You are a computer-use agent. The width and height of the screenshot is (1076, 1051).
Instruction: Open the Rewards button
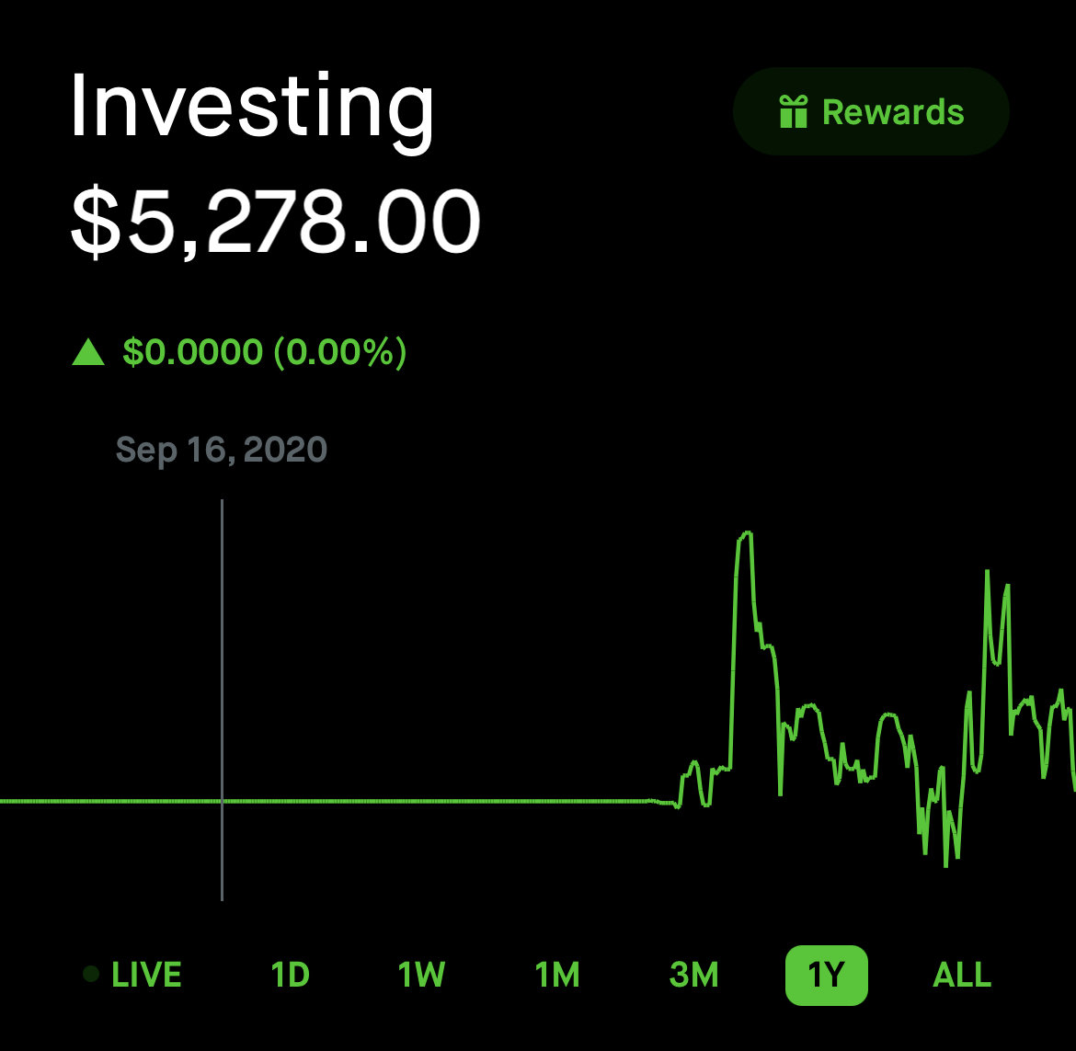(871, 111)
